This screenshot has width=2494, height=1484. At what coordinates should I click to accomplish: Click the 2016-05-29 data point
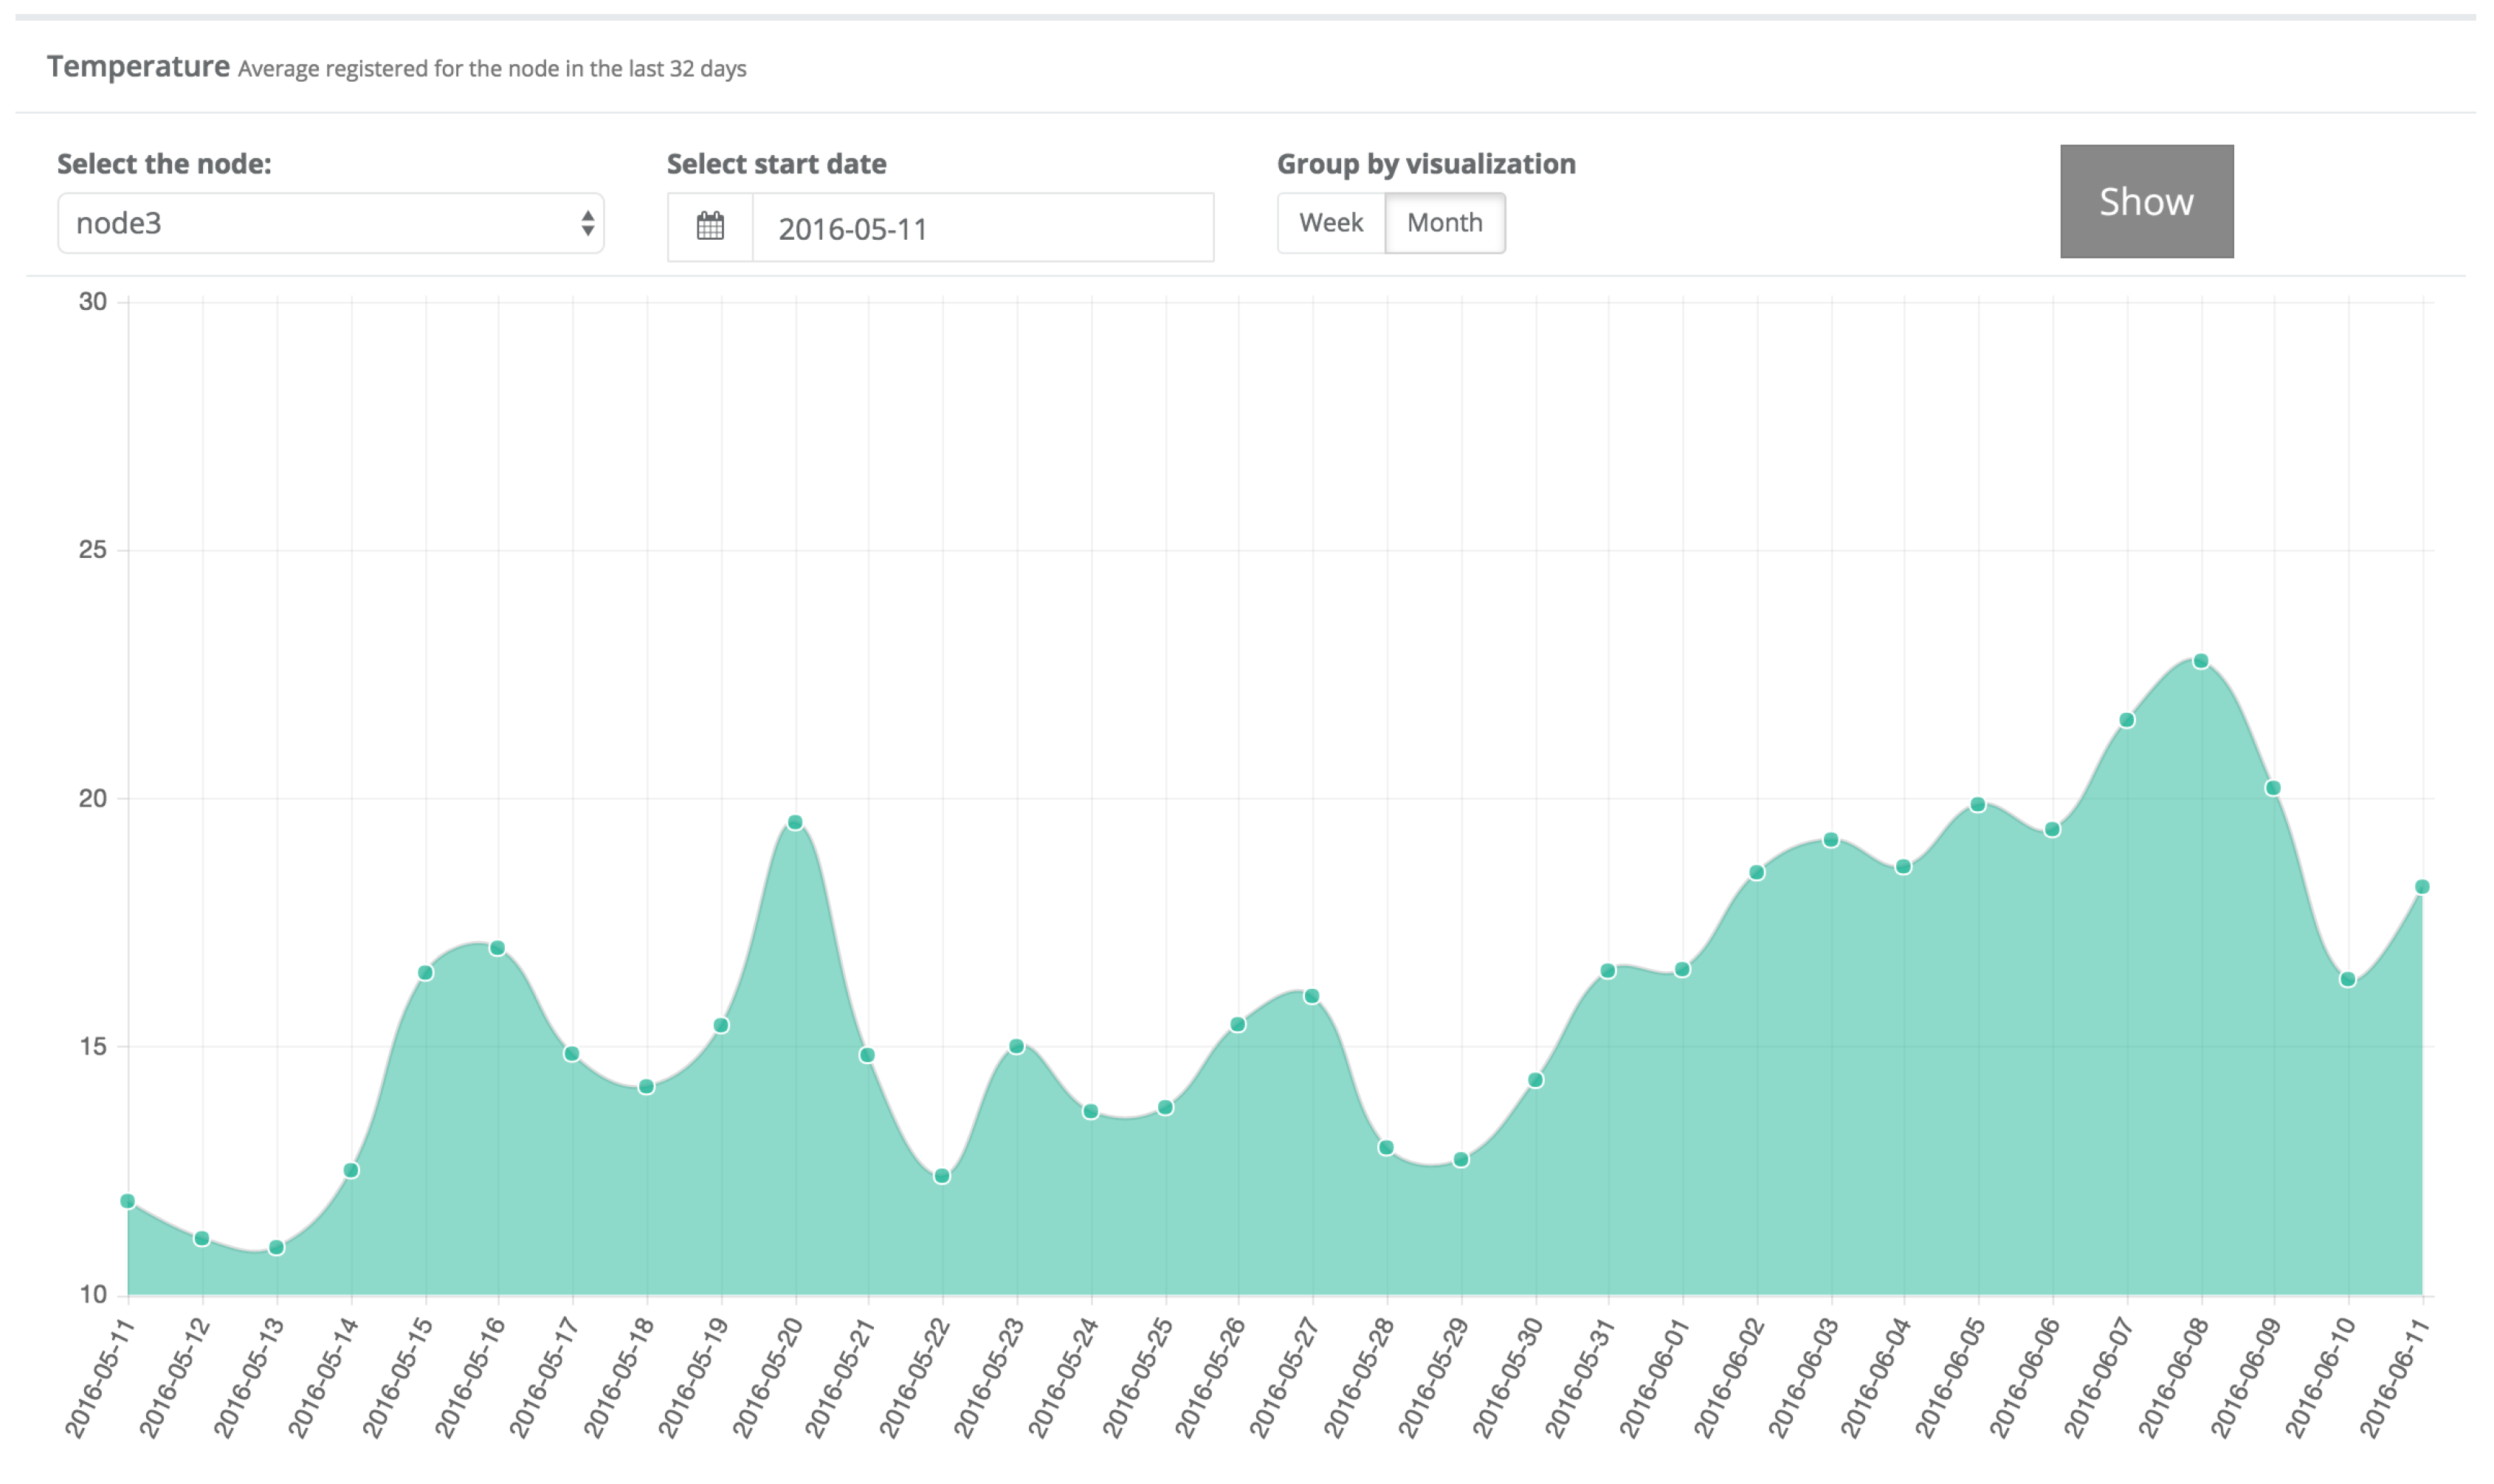(x=1461, y=1160)
